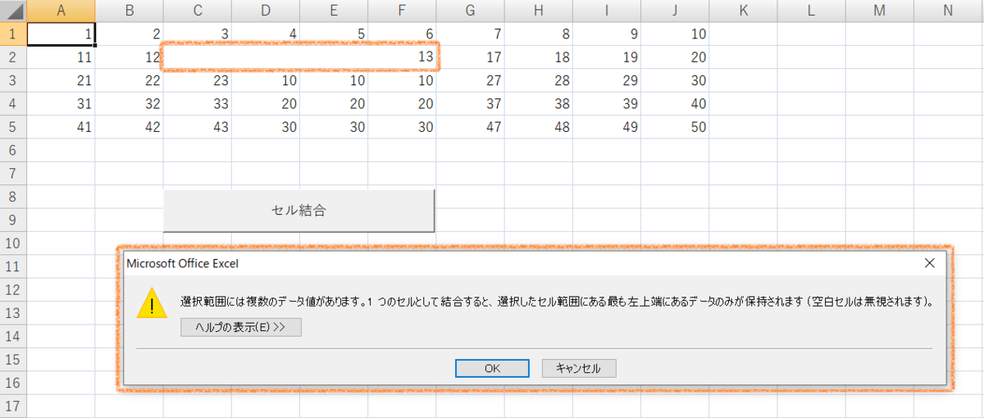The image size is (984, 418).
Task: Select column F header
Action: pos(402,11)
